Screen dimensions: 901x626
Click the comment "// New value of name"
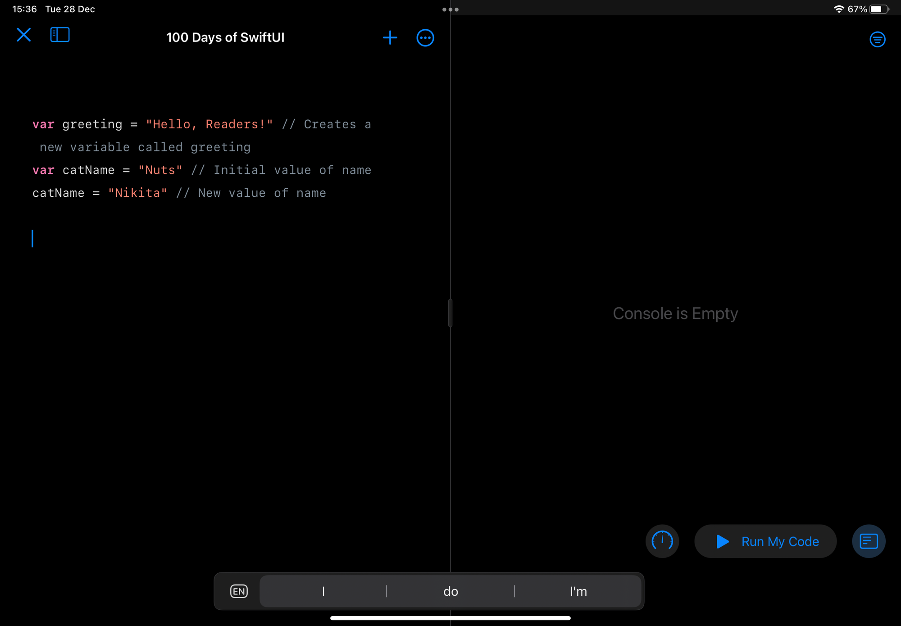(251, 193)
